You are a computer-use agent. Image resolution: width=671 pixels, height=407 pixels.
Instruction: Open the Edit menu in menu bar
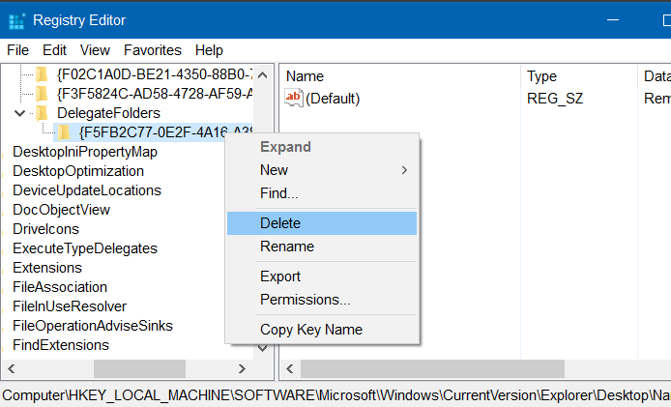point(54,50)
